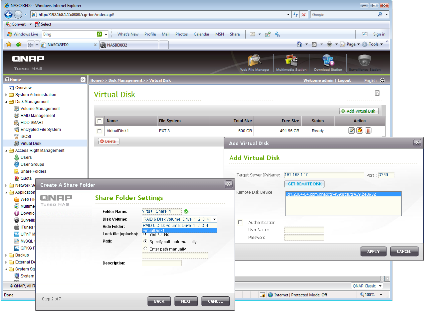Click BACK in Create A Share Folder

(159, 301)
